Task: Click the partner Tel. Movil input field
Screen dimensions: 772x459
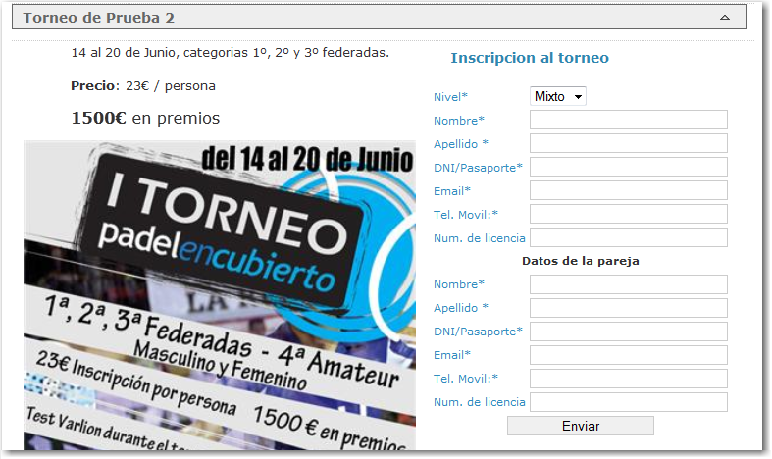Action: pos(628,379)
